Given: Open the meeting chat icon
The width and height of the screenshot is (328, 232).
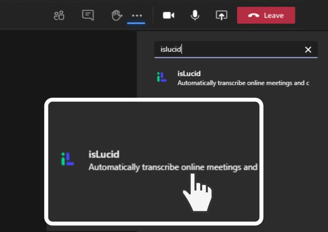Looking at the screenshot, I should (x=88, y=15).
